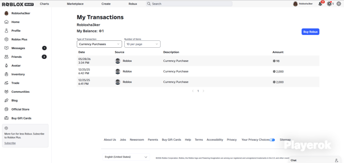This screenshot has width=344, height=163.
Task: Click the Subscribe link for Roblox Plus
Action: [10, 143]
